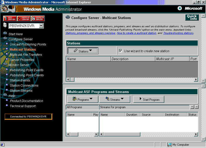Click the bullet beside Technical Support
Image resolution: width=206 pixels, height=148 pixels.
[x=7, y=105]
